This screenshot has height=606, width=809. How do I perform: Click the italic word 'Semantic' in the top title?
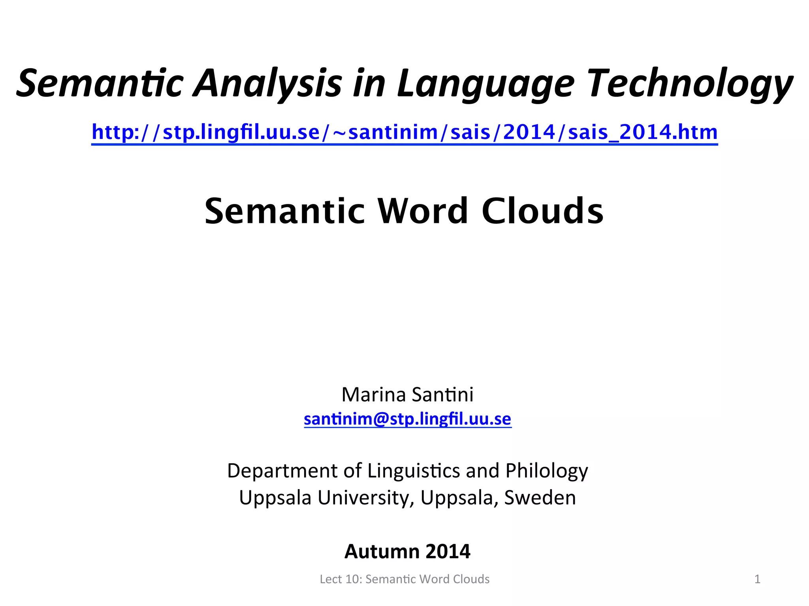(x=100, y=84)
